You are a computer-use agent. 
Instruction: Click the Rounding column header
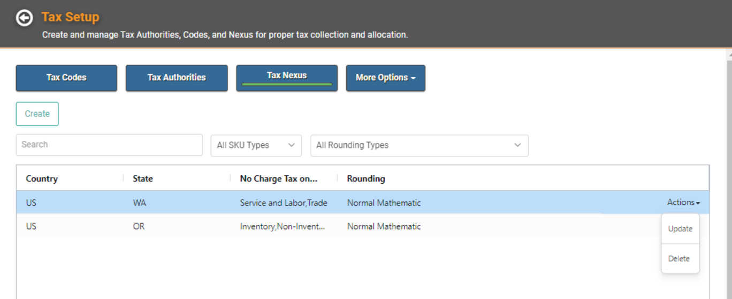coord(366,179)
